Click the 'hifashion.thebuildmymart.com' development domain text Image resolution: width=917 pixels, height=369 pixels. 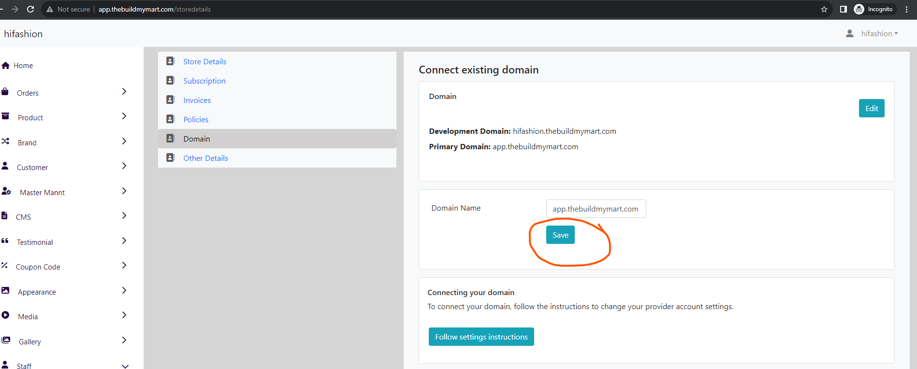[564, 131]
